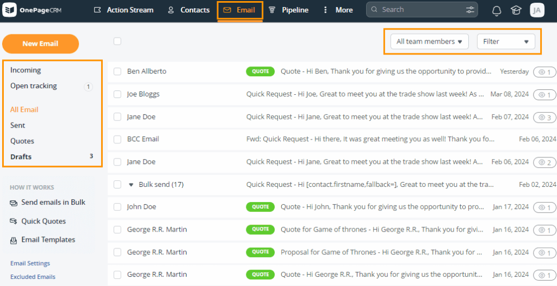Tick the select-all emails checkbox
This screenshot has width=557, height=286.
click(x=117, y=41)
